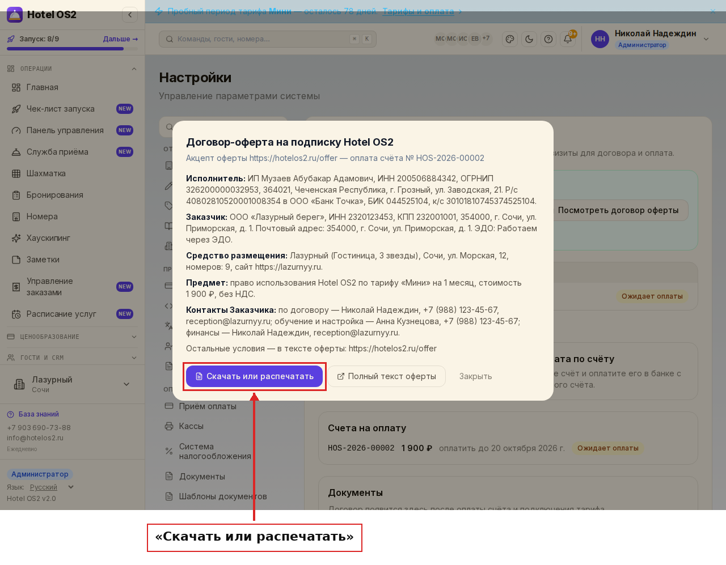Open Чек-лист запуска in sidebar

tap(72, 109)
